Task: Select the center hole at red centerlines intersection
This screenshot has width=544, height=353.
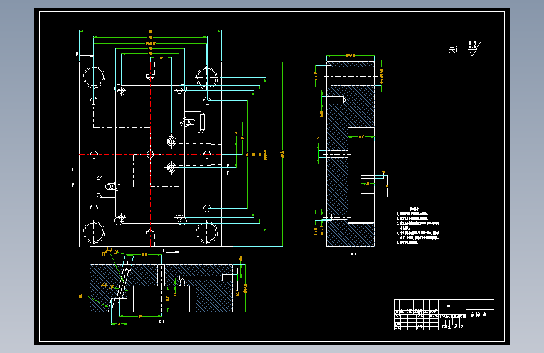Action: [x=150, y=155]
